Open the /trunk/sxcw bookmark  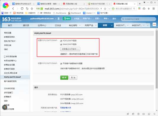59,13
